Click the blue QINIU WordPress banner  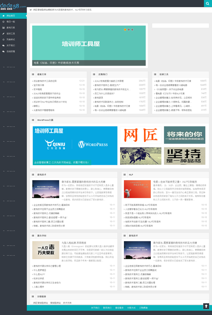point(75,146)
